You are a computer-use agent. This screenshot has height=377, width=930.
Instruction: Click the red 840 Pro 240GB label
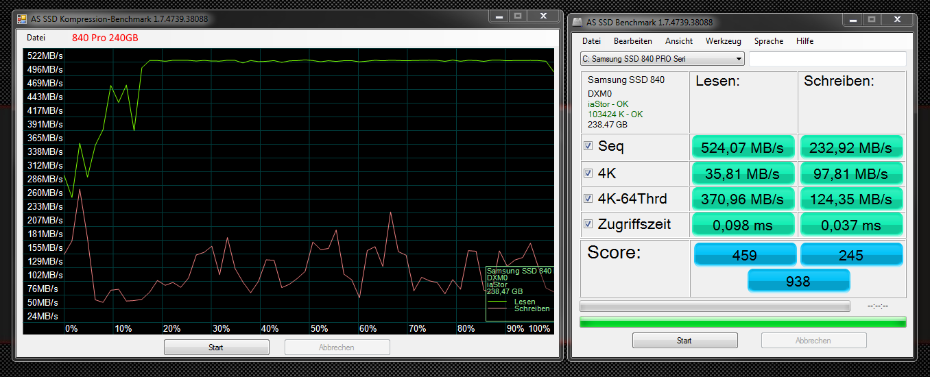(x=105, y=38)
